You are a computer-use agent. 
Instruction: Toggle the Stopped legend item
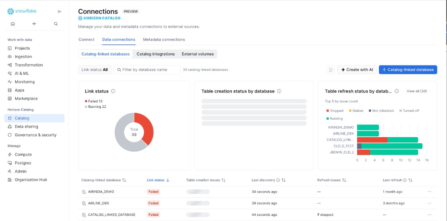pyautogui.click(x=335, y=110)
